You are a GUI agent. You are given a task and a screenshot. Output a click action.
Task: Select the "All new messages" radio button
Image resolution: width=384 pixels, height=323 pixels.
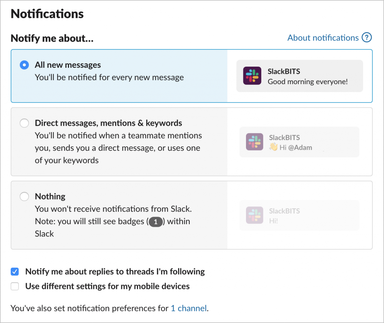pos(24,65)
